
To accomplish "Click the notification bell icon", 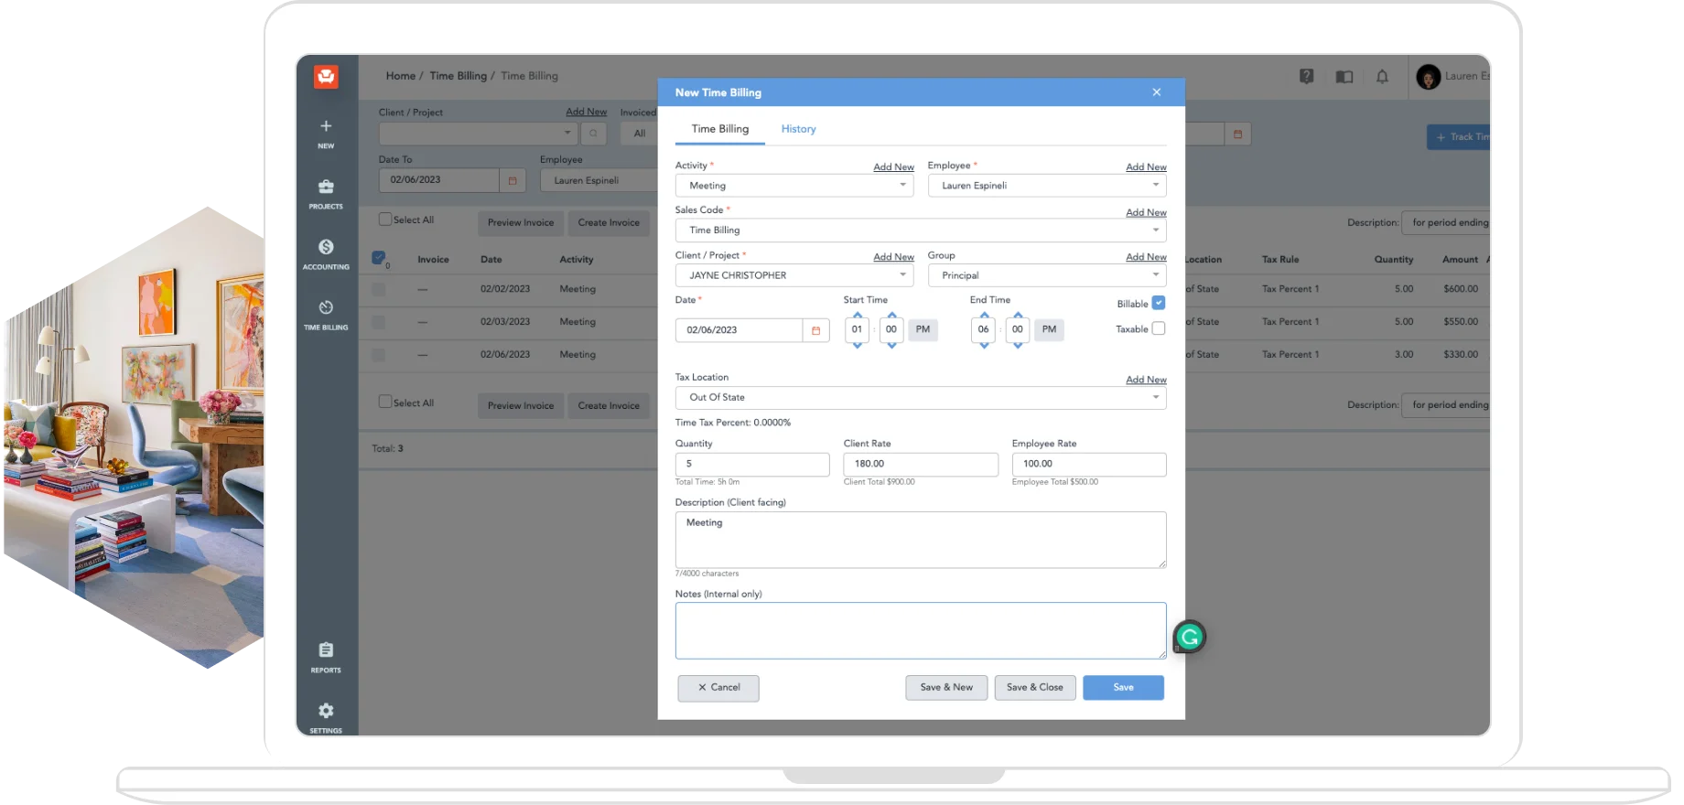I will click(1382, 77).
